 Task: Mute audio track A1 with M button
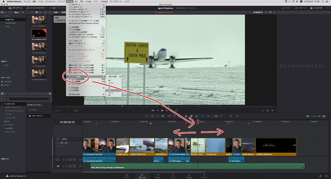coord(74,160)
